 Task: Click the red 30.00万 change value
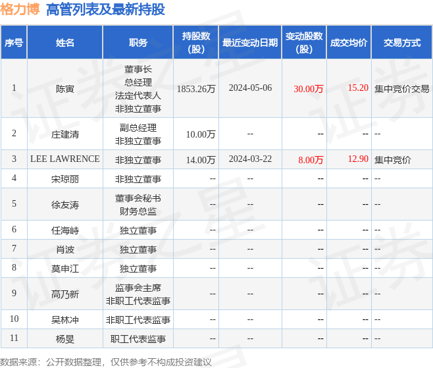308,89
